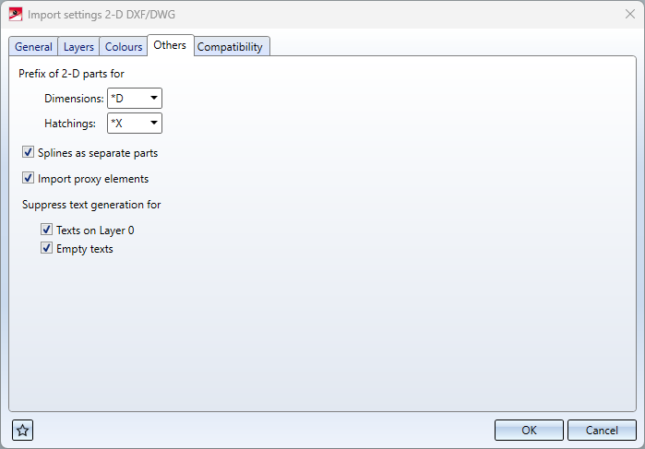Close the Import settings dialog
The height and width of the screenshot is (449, 645).
point(630,14)
